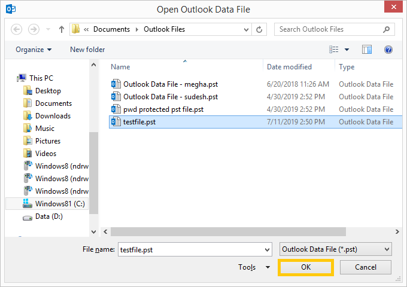
Task: Open Documents in navigation pane
Action: 53,103
